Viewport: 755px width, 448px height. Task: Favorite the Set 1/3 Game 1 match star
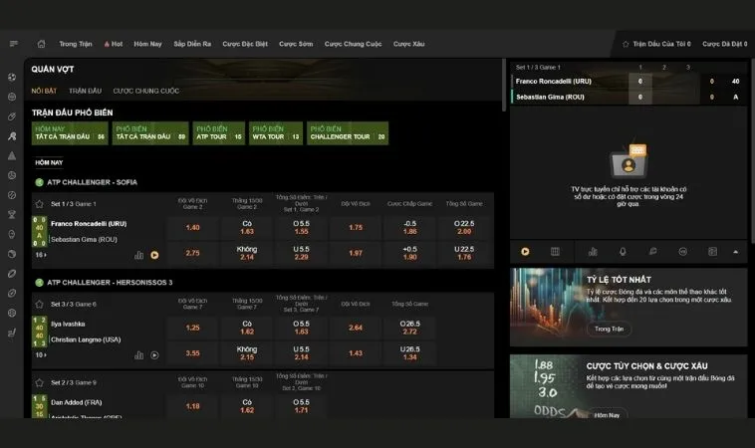click(40, 203)
